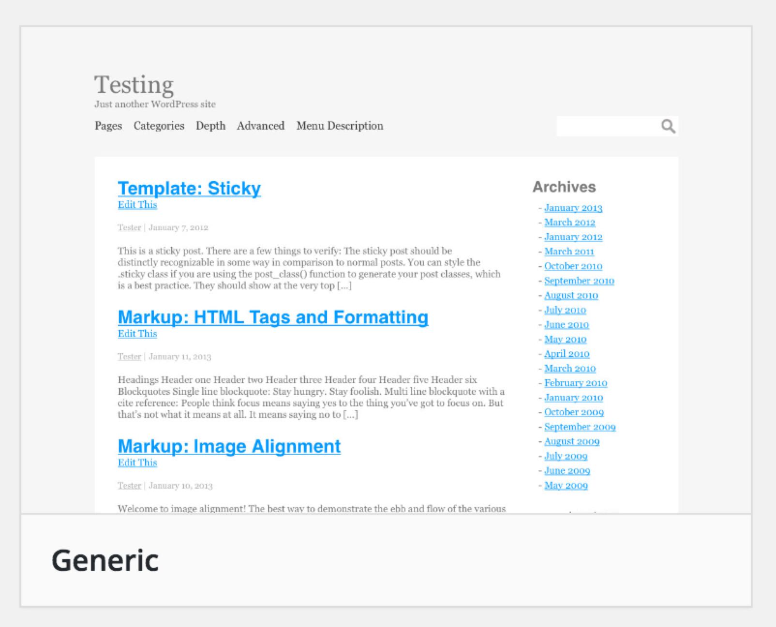The width and height of the screenshot is (776, 627).
Task: Open the February 2010 archive link
Action: coord(575,383)
